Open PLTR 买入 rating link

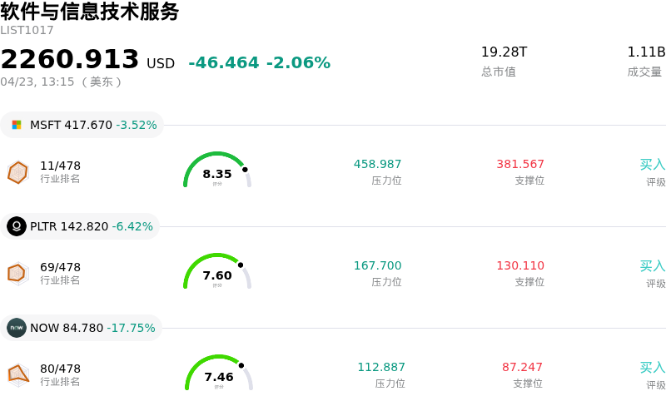click(652, 266)
